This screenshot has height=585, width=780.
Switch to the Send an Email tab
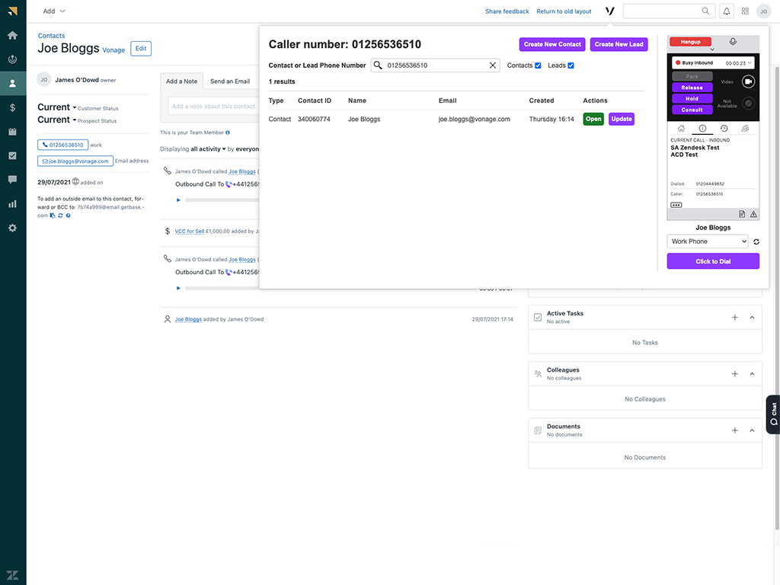pyautogui.click(x=229, y=82)
